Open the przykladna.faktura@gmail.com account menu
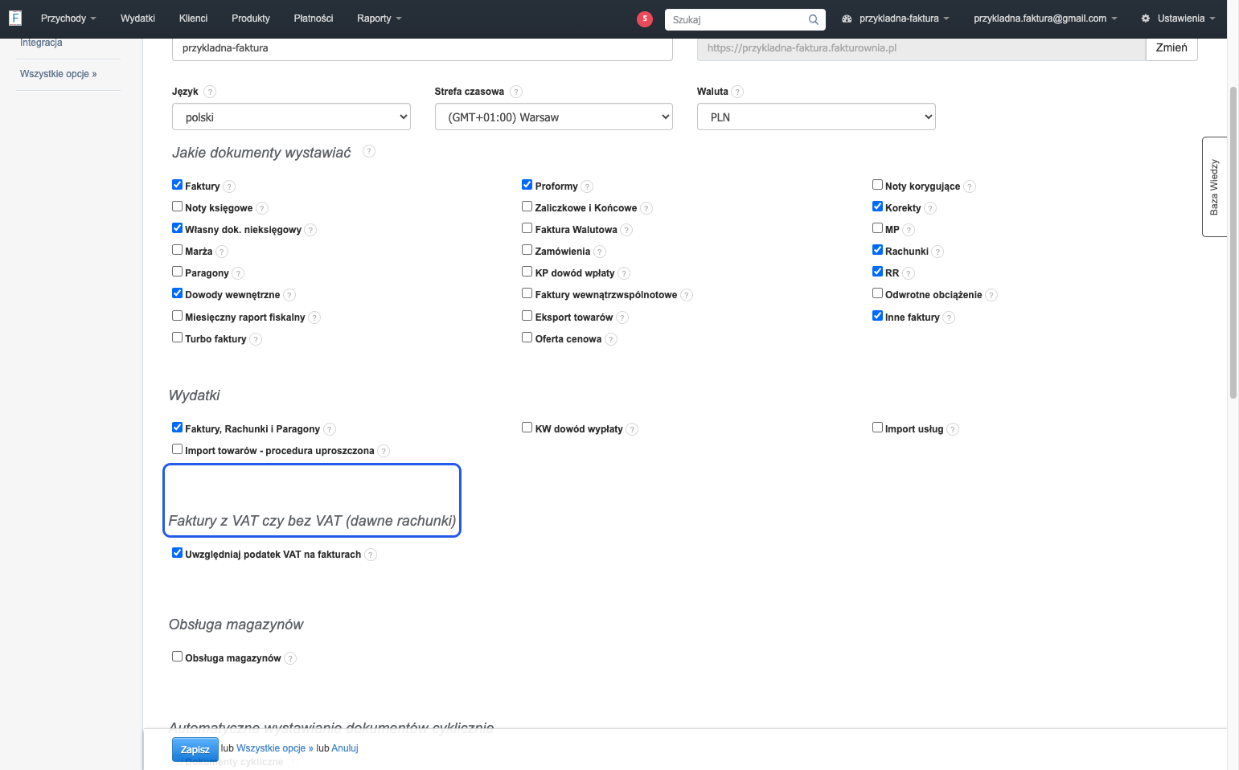Viewport: 1239px width, 770px height. tap(1045, 18)
